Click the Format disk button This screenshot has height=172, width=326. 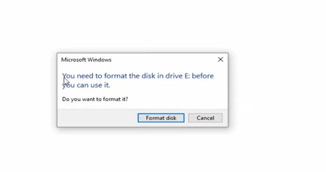161,118
